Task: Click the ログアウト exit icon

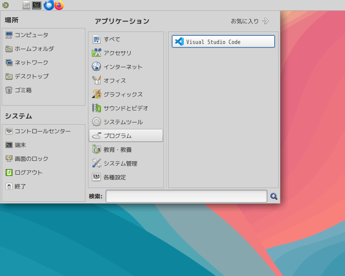Action: [9, 172]
